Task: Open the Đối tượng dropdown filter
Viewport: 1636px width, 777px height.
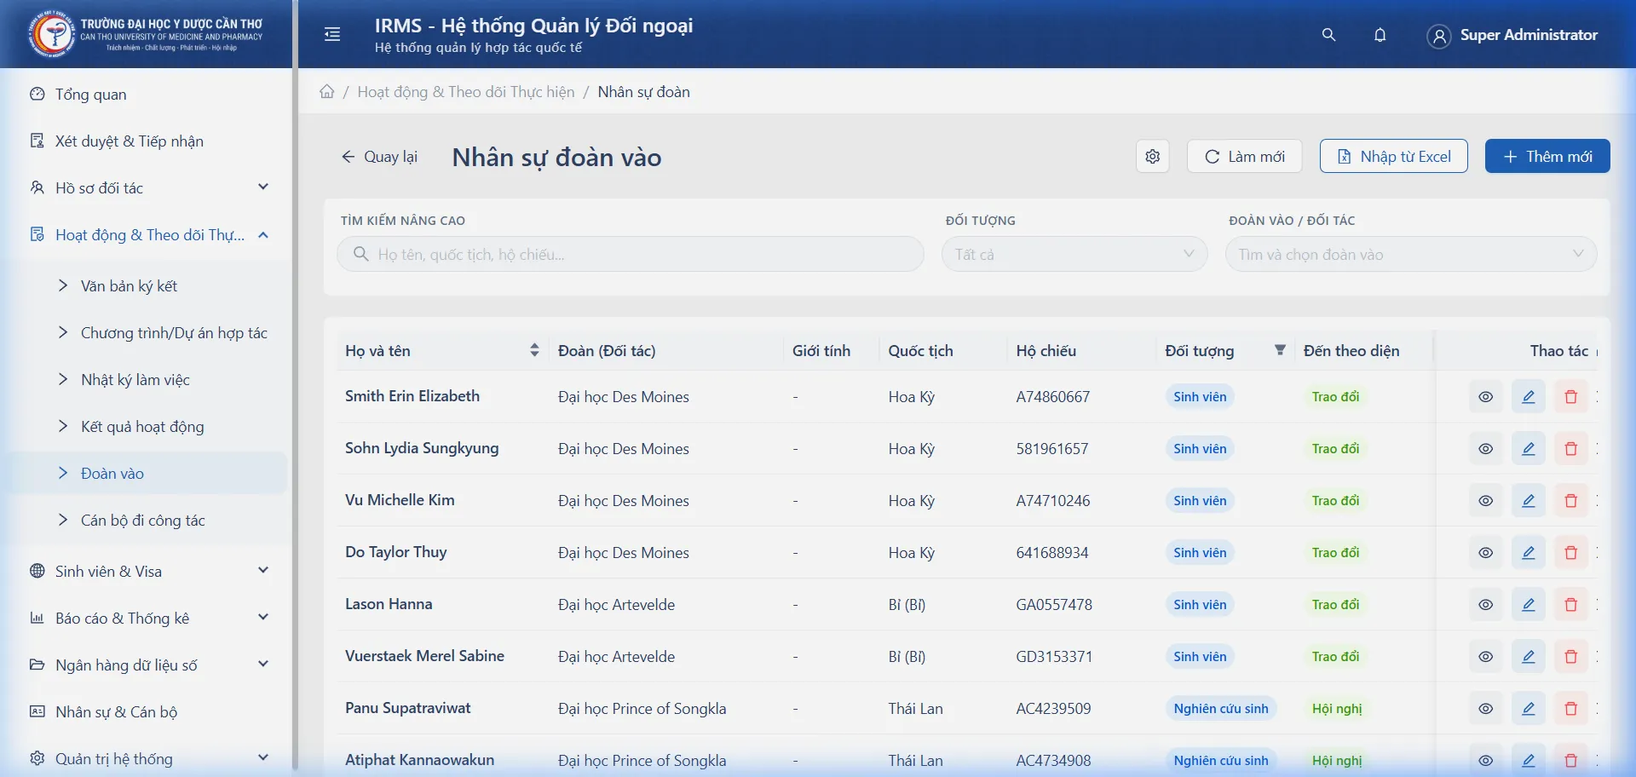Action: point(1074,255)
